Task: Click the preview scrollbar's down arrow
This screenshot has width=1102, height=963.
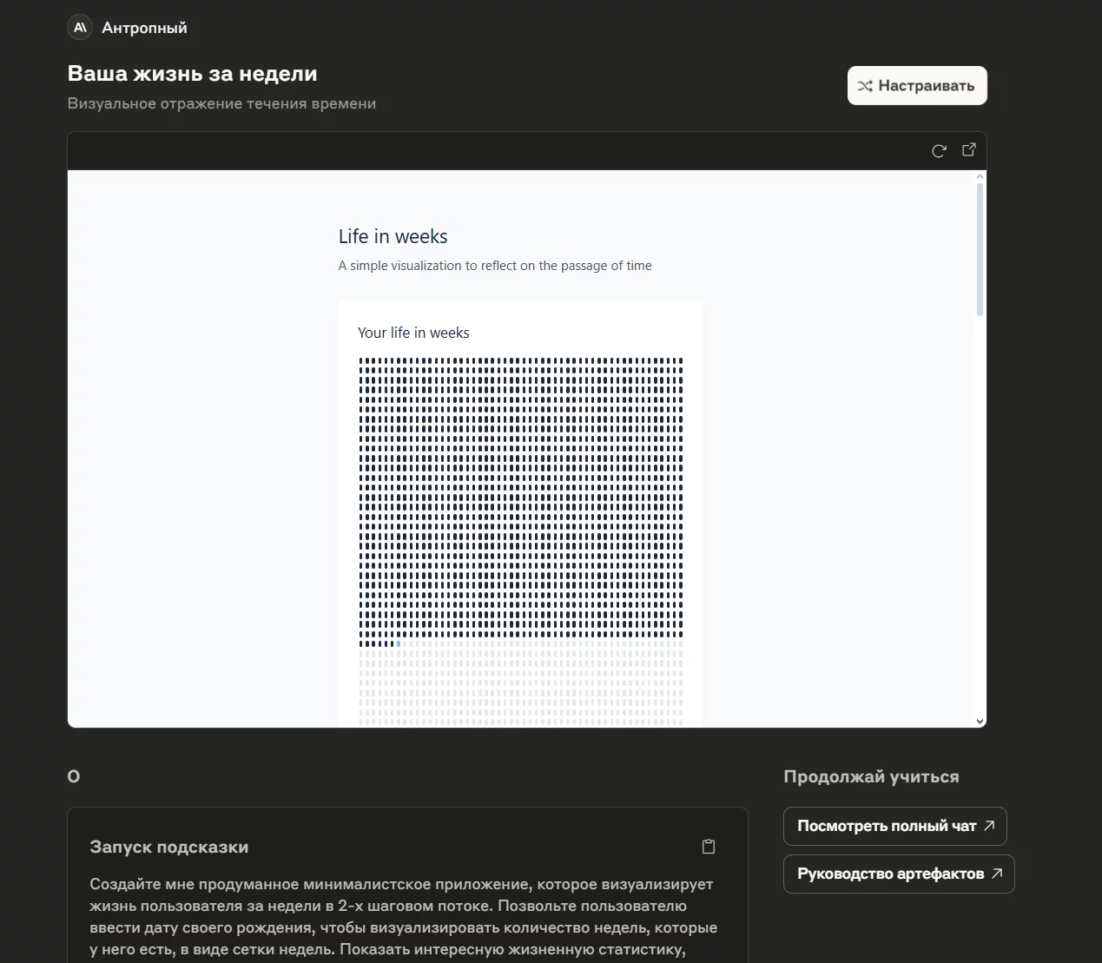Action: coord(980,722)
